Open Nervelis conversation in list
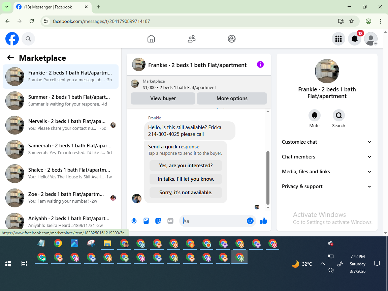The image size is (388, 291). (x=61, y=125)
